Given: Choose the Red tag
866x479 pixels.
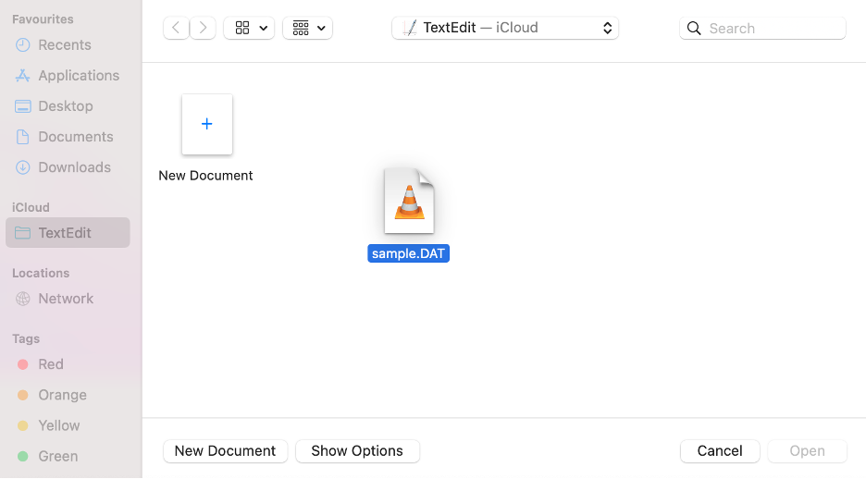Looking at the screenshot, I should point(68,364).
